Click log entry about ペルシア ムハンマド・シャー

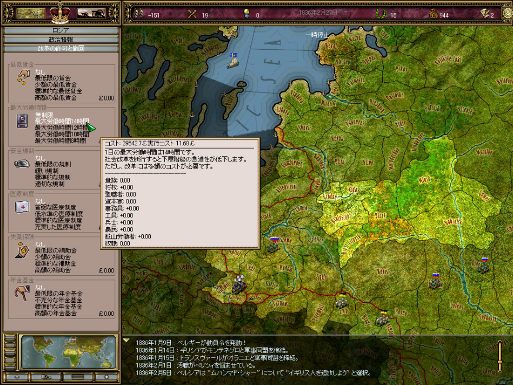(x=253, y=373)
